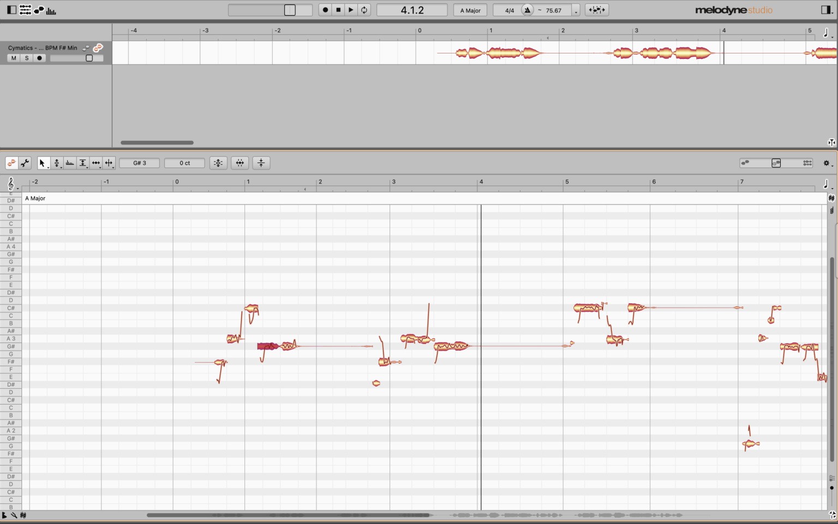
Task: Solo the Cymatics track with the S button
Action: (x=26, y=58)
